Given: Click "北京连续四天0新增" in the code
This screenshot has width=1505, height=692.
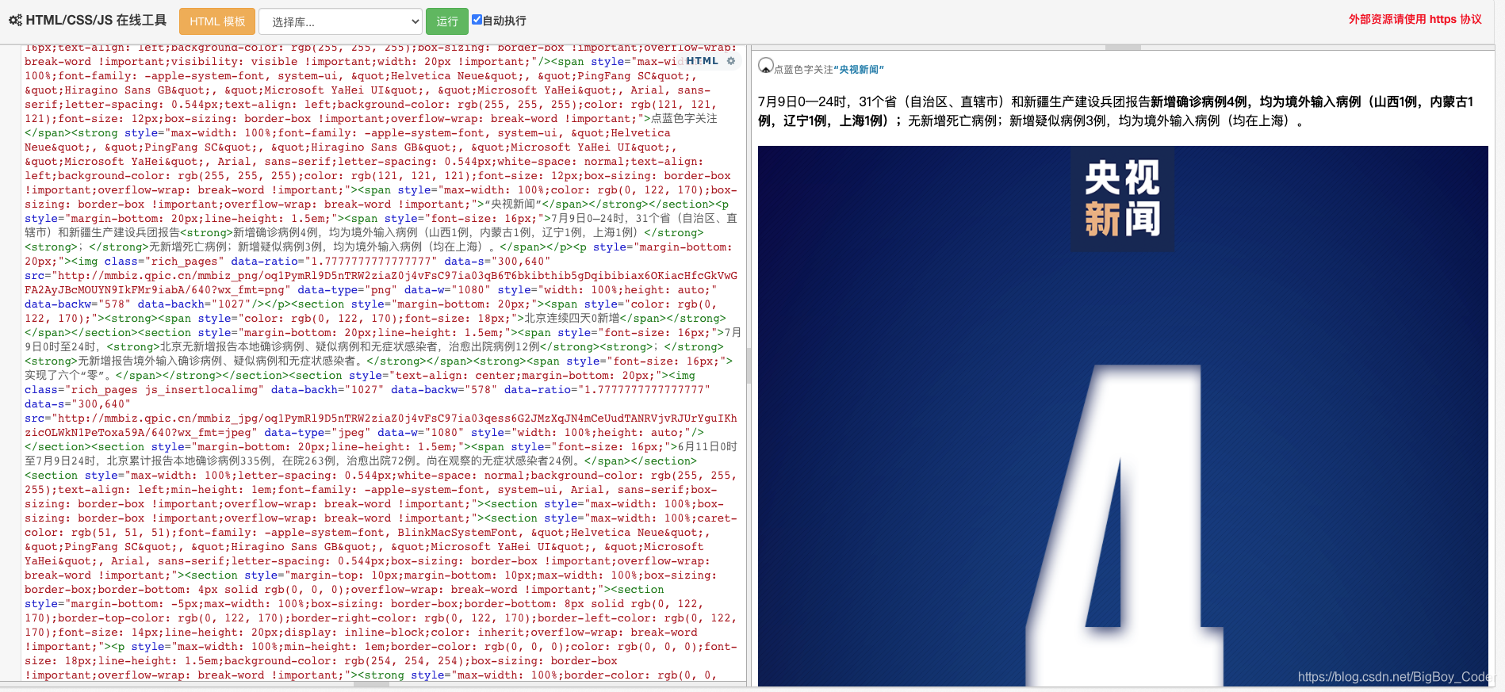Looking at the screenshot, I should pyautogui.click(x=572, y=319).
